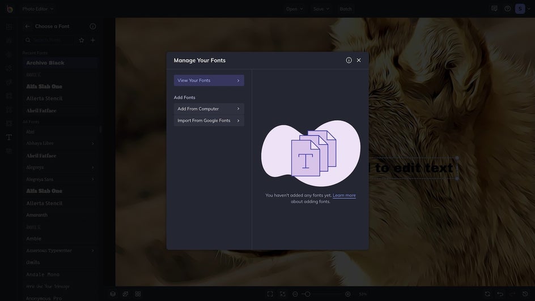Image resolution: width=535 pixels, height=301 pixels.
Task: Expand Add From Computer chevron arrow
Action: point(238,109)
